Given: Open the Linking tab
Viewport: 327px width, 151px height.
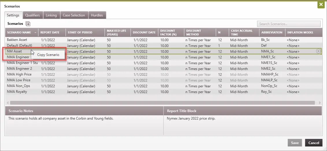Looking at the screenshot, I should (51, 15).
